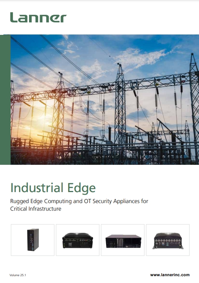Screen dimensions: 199x283
Task: Click the Lanner logo
Action: coord(38,17)
